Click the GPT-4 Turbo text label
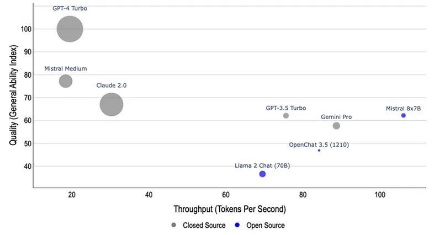Viewport: 434px width, 235px height. click(70, 9)
